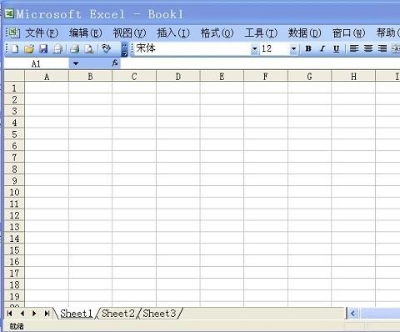Switch to the Sheet2 tab
Image resolution: width=400 pixels, height=332 pixels.
pyautogui.click(x=118, y=314)
